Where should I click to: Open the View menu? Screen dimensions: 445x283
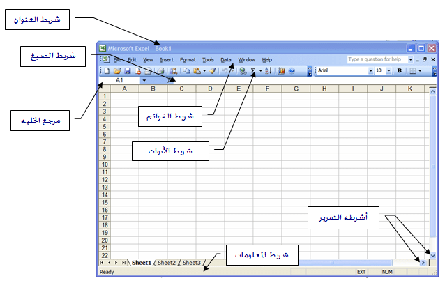pyautogui.click(x=148, y=60)
